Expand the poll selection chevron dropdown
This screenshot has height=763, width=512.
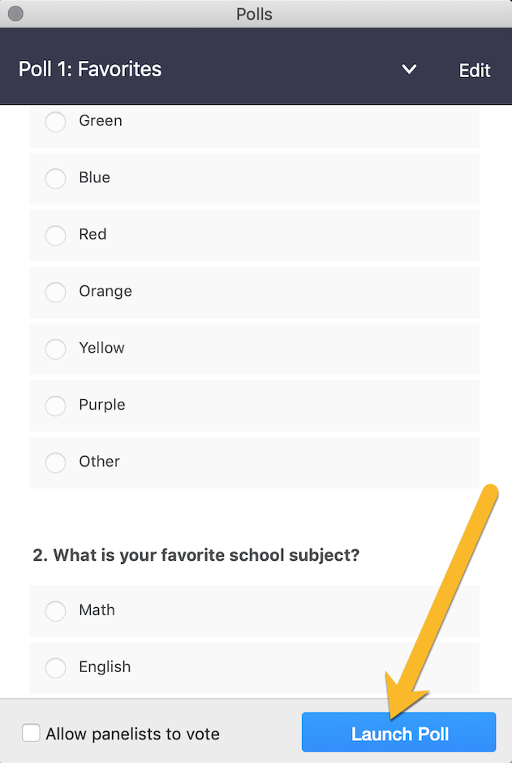409,70
